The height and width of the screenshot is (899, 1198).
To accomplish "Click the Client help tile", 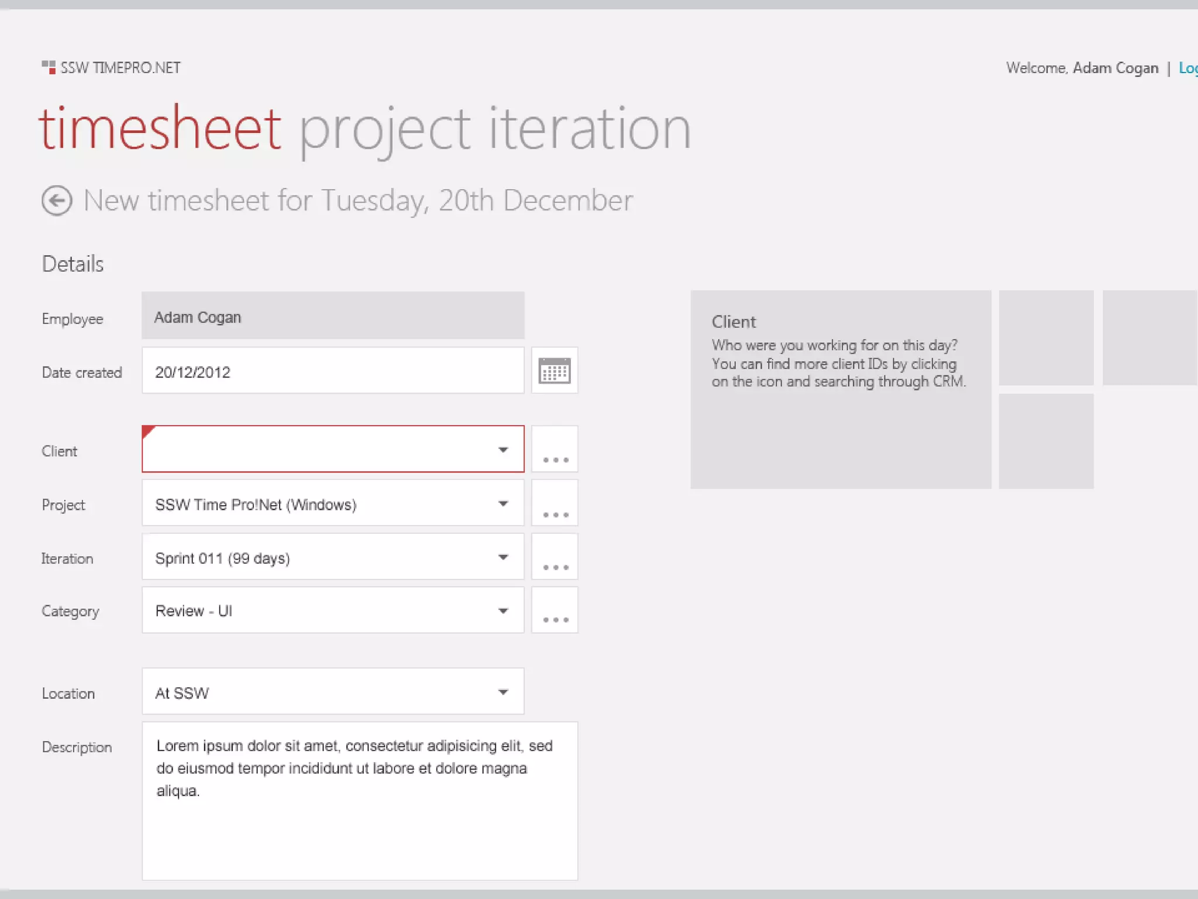I will point(841,389).
